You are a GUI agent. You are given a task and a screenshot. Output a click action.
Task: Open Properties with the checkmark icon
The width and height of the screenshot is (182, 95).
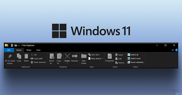pyautogui.click(x=109, y=56)
